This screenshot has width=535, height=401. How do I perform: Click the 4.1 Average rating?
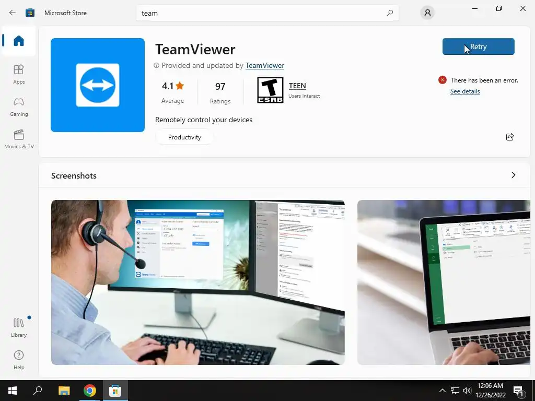tap(172, 92)
